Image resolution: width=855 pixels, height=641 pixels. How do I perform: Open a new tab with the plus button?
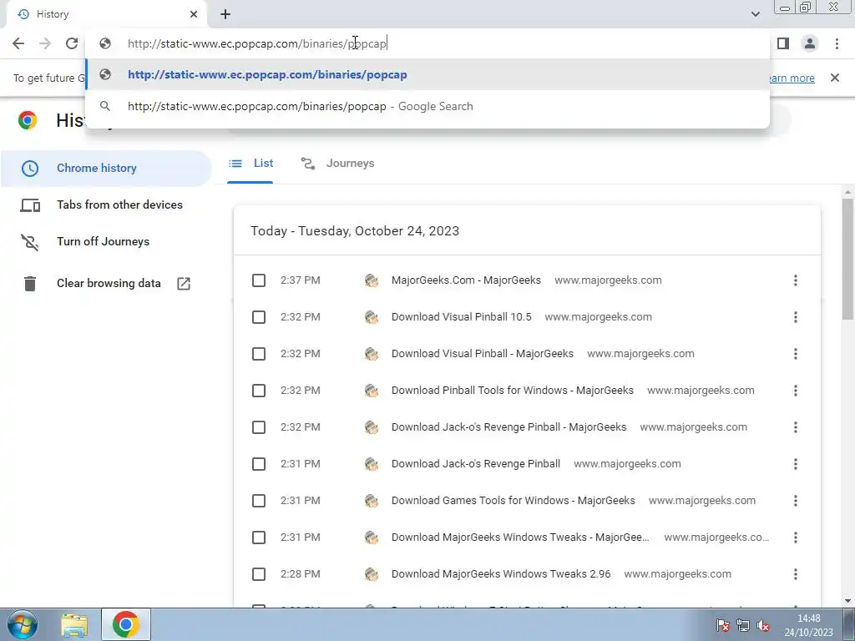click(225, 14)
